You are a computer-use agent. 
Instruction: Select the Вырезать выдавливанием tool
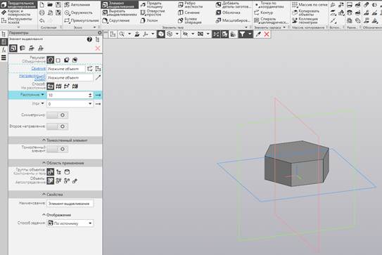pyautogui.click(x=120, y=13)
